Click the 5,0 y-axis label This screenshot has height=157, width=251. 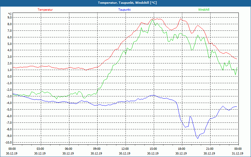click(x=10, y=44)
